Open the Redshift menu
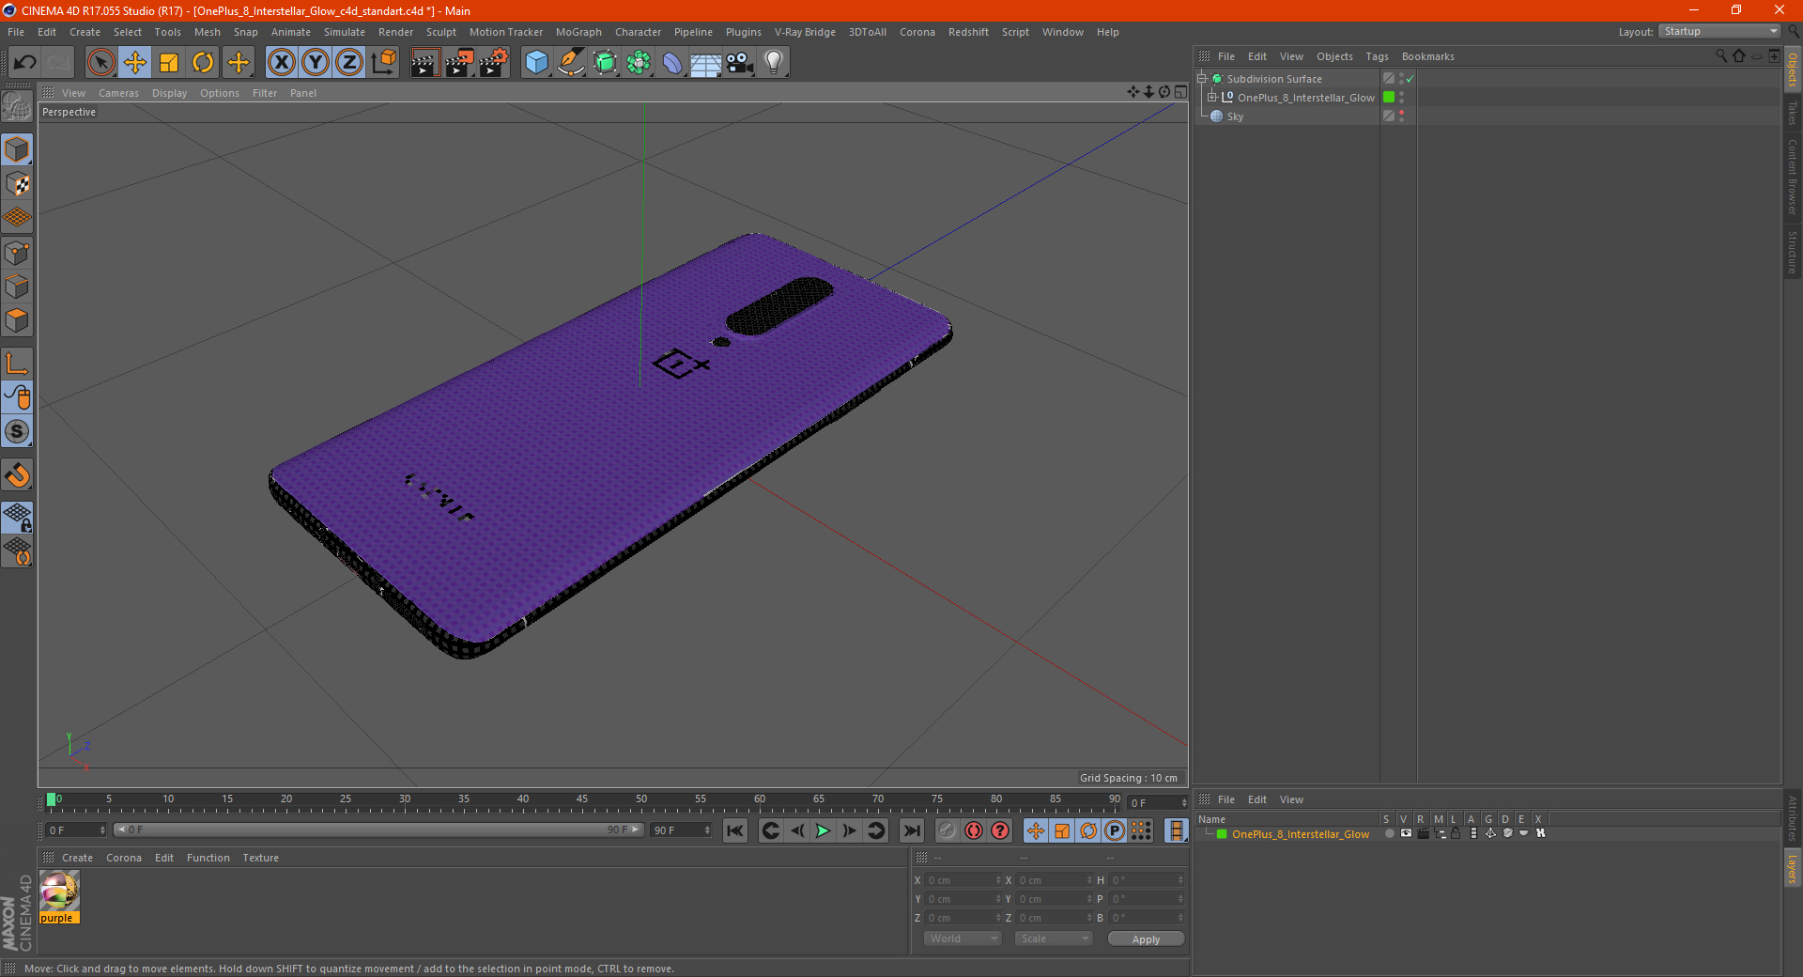Screen dimensions: 1803x977 click(x=968, y=32)
